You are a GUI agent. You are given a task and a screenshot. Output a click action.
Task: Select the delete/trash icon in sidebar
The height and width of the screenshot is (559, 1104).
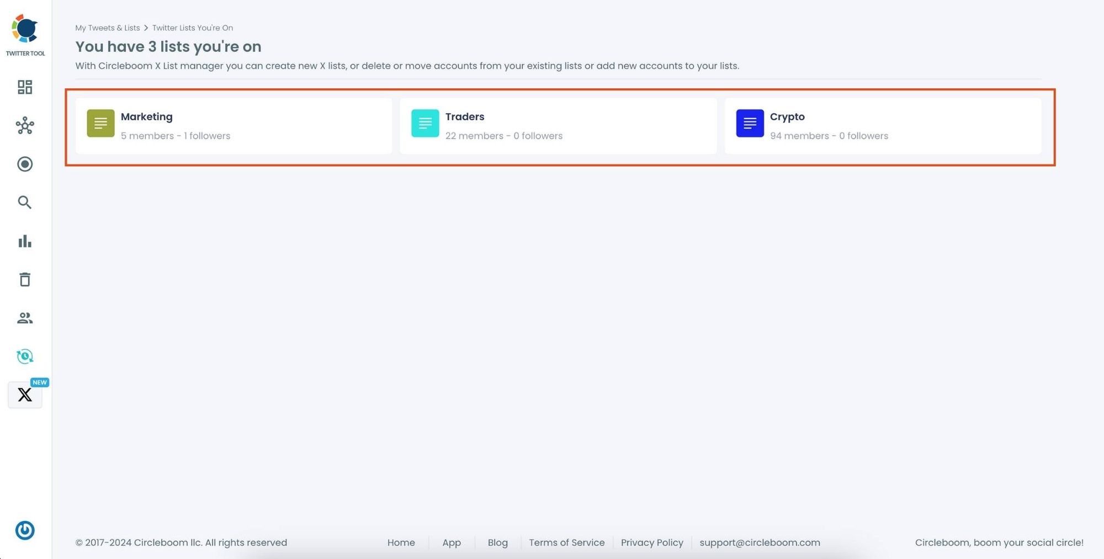[25, 280]
